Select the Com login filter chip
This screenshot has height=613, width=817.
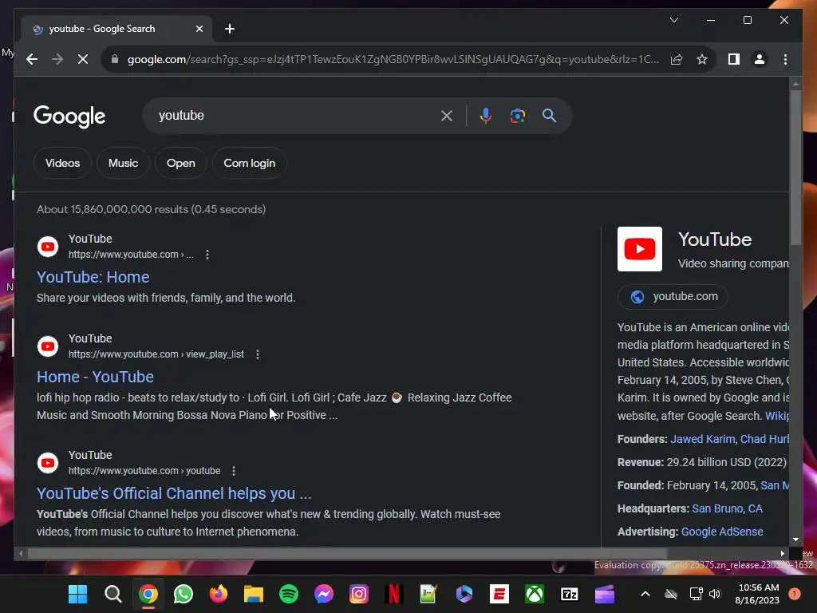click(x=250, y=163)
